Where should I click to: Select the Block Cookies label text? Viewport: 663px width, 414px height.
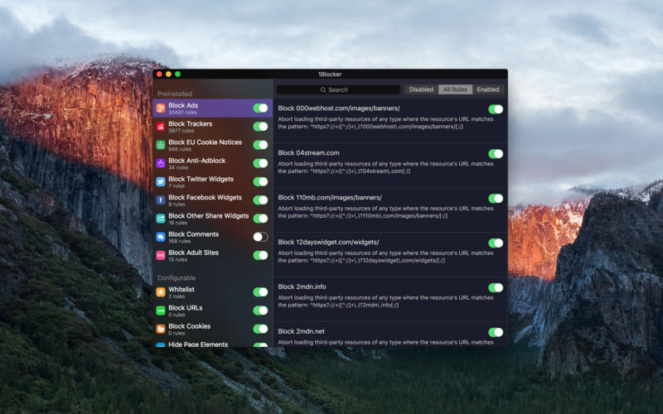[190, 326]
